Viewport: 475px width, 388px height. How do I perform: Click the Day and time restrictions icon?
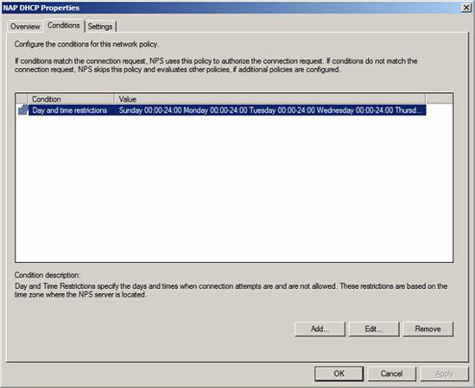[22, 110]
